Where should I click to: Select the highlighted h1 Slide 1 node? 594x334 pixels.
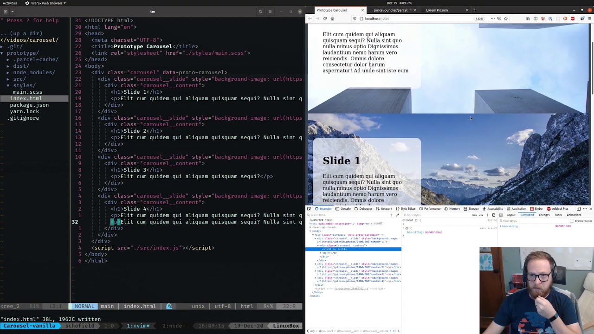point(353,249)
